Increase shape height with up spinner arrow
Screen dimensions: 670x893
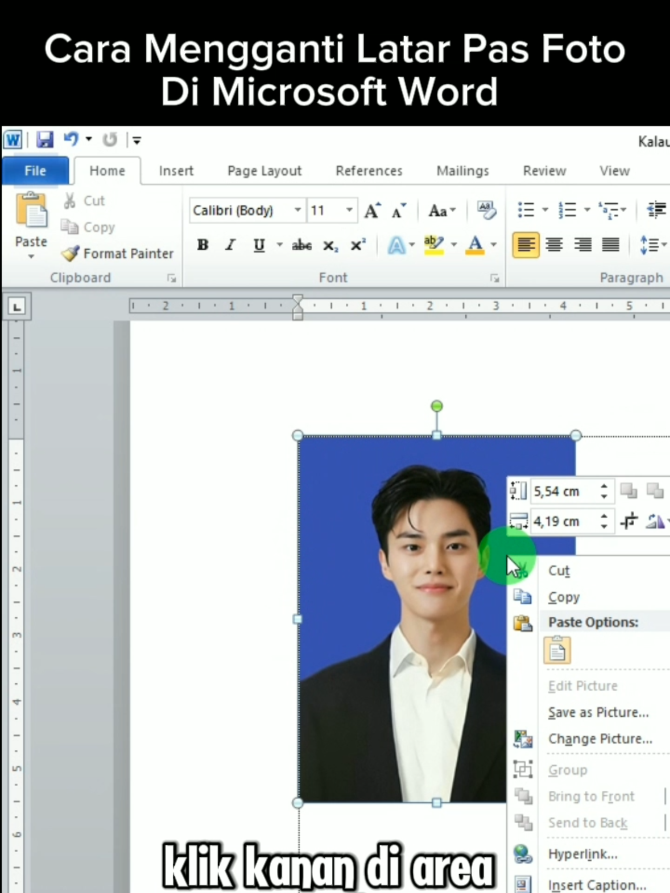(604, 486)
